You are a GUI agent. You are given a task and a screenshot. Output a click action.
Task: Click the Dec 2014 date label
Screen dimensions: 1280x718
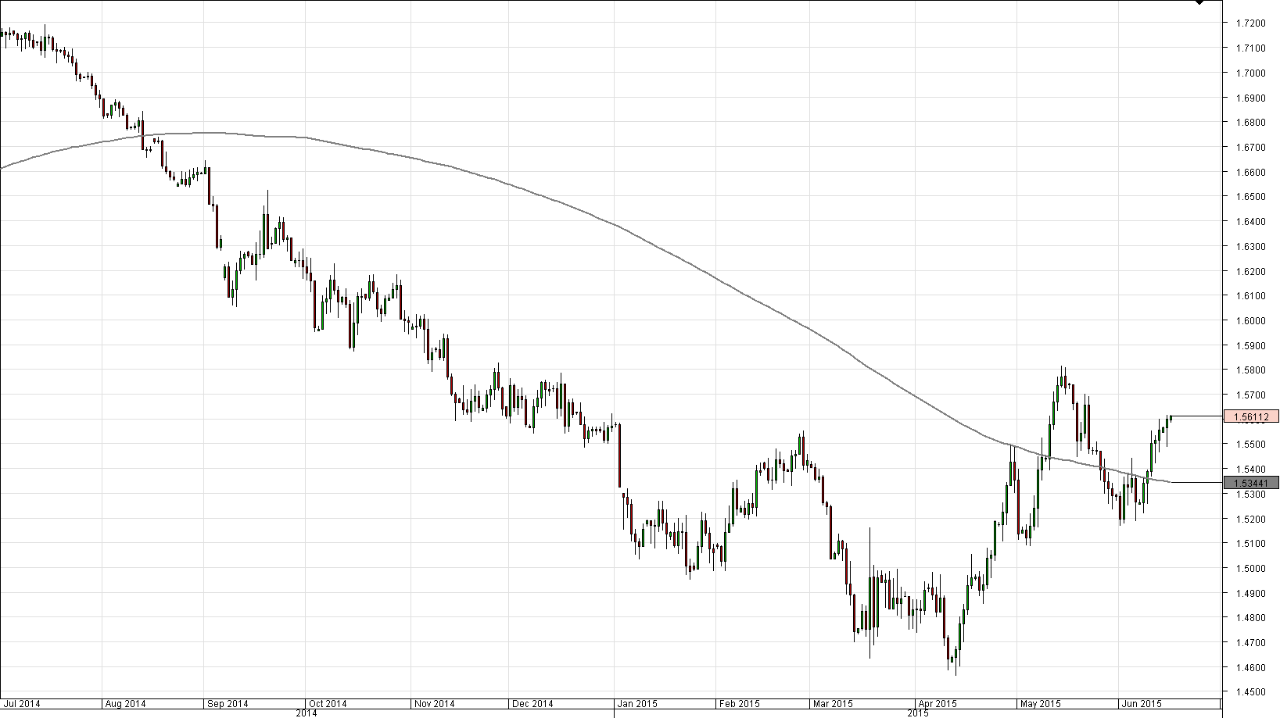pos(532,704)
